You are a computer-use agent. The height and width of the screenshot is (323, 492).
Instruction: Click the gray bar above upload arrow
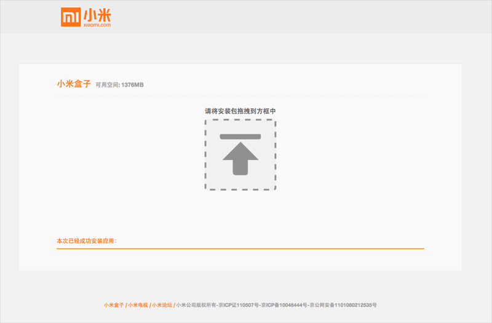tap(240, 137)
